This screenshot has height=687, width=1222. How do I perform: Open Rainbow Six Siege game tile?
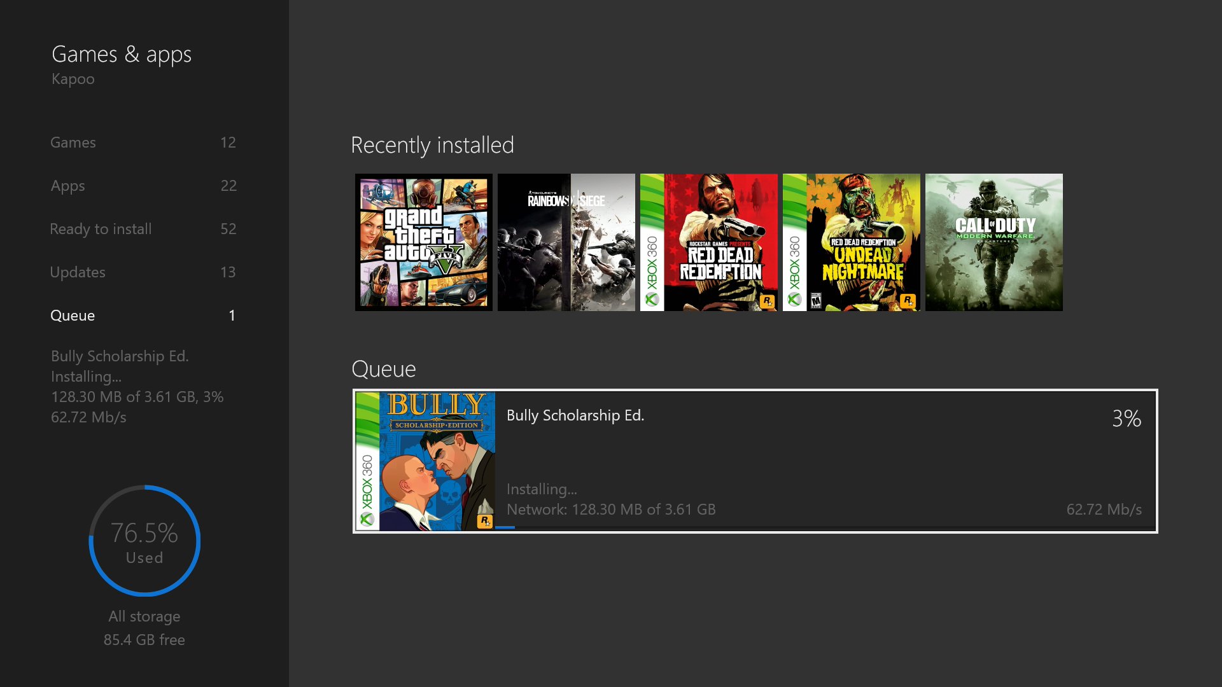point(566,242)
